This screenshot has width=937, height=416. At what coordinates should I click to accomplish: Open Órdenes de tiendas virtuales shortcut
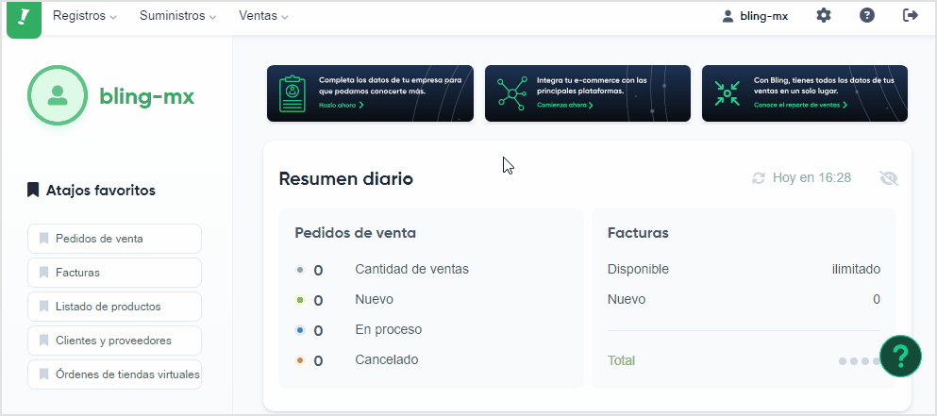click(x=115, y=374)
